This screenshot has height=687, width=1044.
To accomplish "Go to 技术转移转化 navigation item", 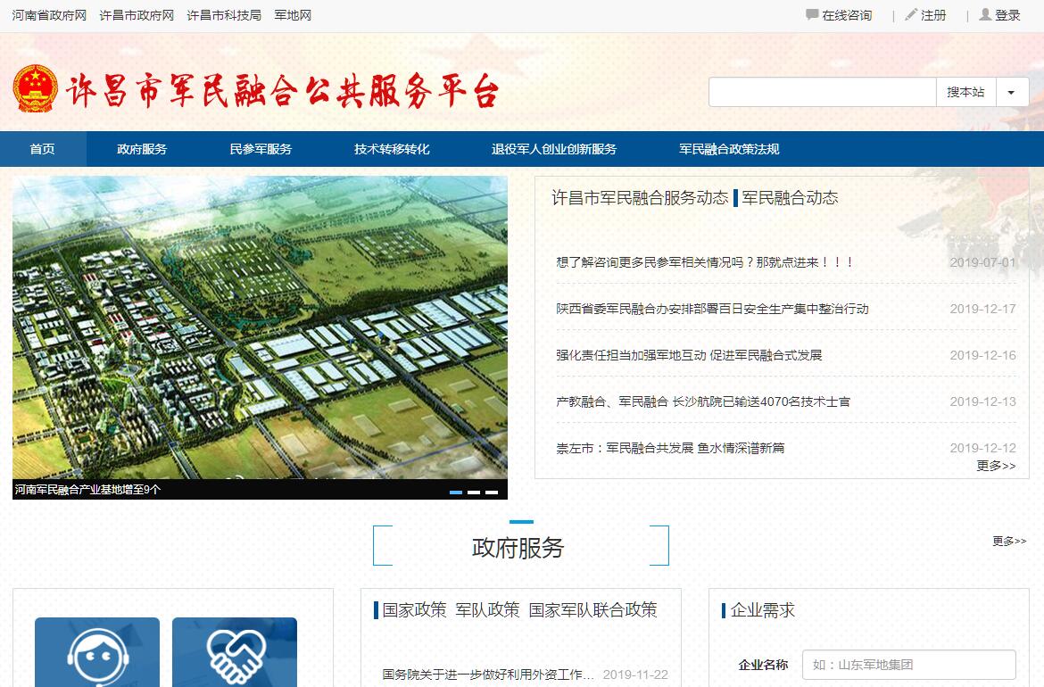I will [x=392, y=149].
